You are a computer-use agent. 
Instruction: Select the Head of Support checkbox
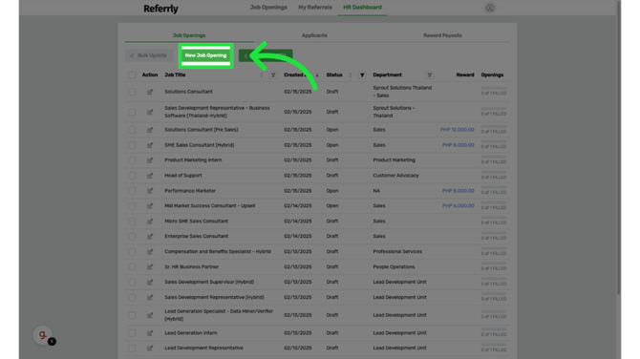coord(132,176)
